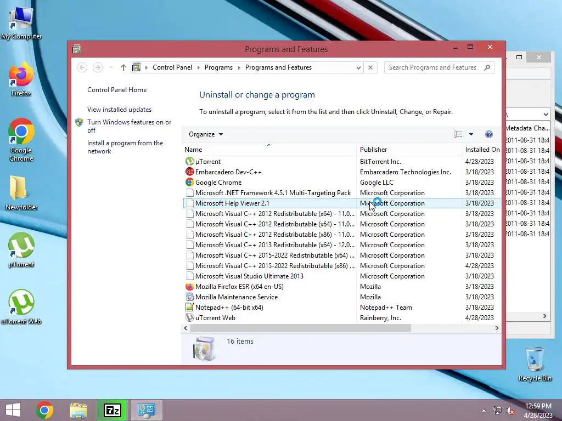Click the right scroll arrow of program list
This screenshot has height=421, width=562.
tap(497, 328)
